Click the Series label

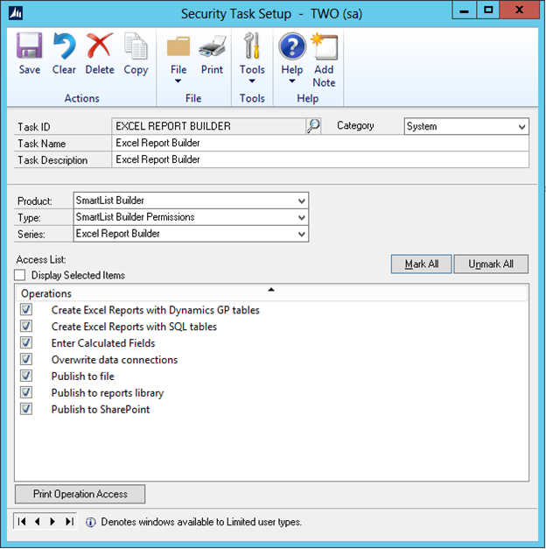pos(31,235)
